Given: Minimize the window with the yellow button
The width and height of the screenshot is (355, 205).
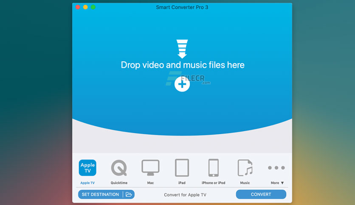Looking at the screenshot, I should tap(85, 7).
